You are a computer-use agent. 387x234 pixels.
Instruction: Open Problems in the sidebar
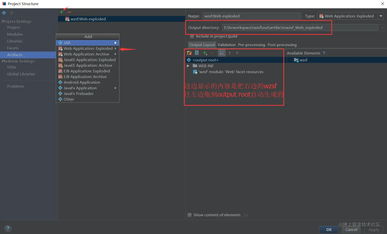[x=16, y=86]
